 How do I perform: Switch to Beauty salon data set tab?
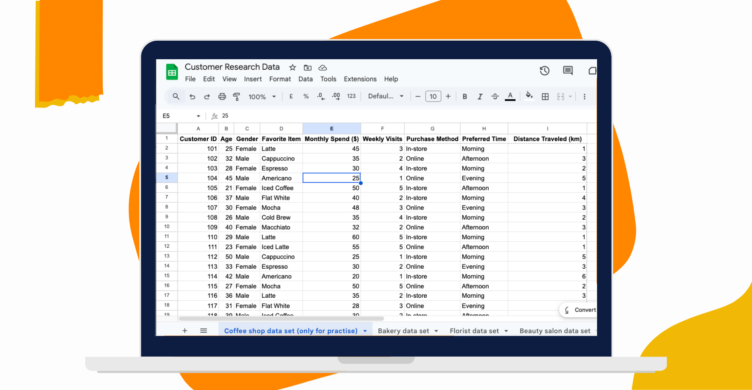pyautogui.click(x=555, y=331)
